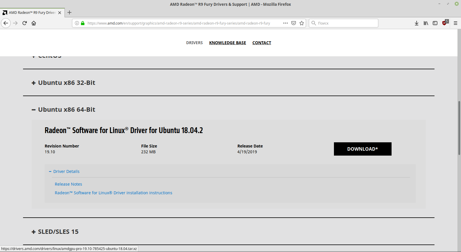The image size is (461, 252).
Task: Click the Revision Number label
Action: coord(62,146)
